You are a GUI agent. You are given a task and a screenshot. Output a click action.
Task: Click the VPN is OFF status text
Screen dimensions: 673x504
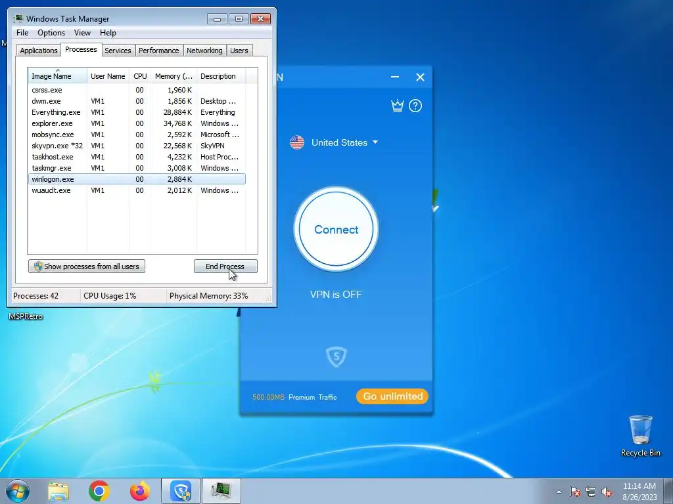click(336, 295)
